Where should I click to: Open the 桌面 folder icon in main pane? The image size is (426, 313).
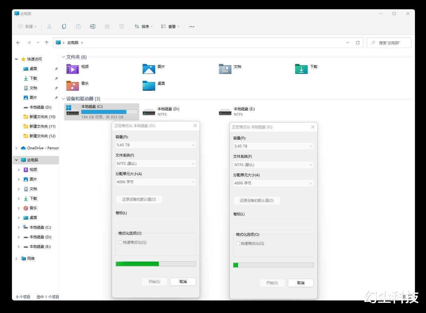(149, 86)
